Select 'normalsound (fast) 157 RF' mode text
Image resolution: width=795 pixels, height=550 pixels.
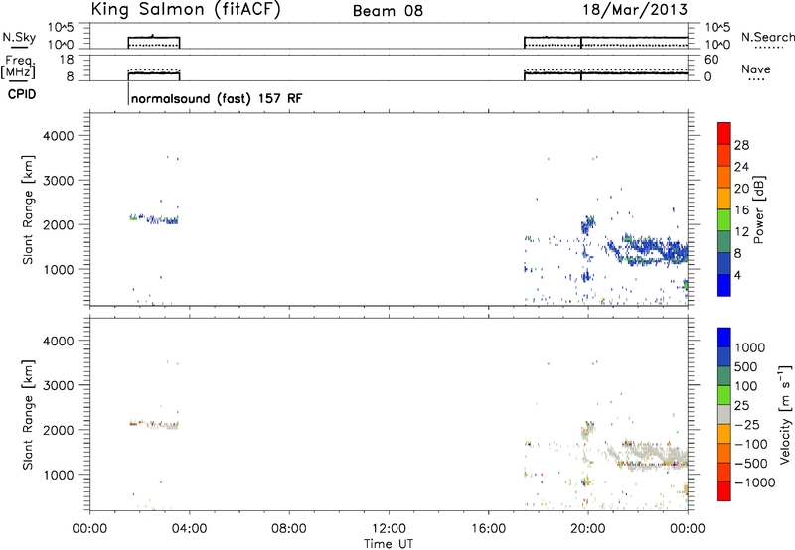click(x=217, y=98)
